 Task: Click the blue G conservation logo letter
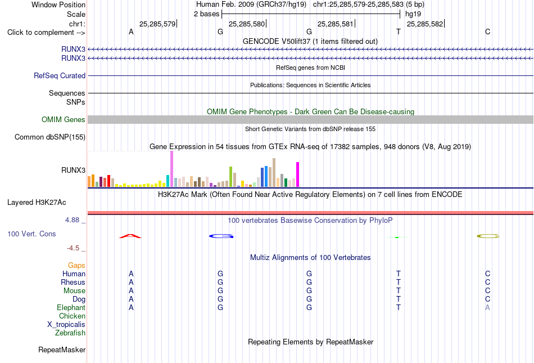point(221,236)
